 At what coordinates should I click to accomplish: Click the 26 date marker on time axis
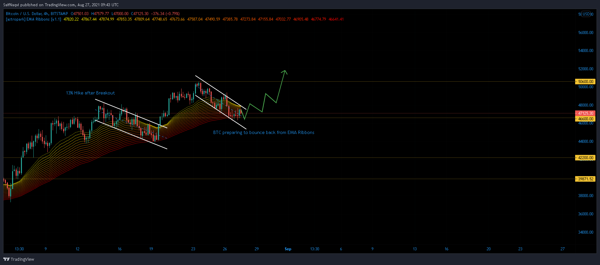coord(225,249)
